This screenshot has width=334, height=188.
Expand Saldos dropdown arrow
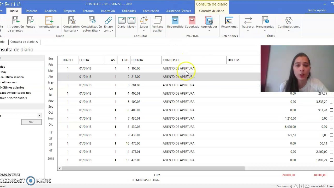144,31
